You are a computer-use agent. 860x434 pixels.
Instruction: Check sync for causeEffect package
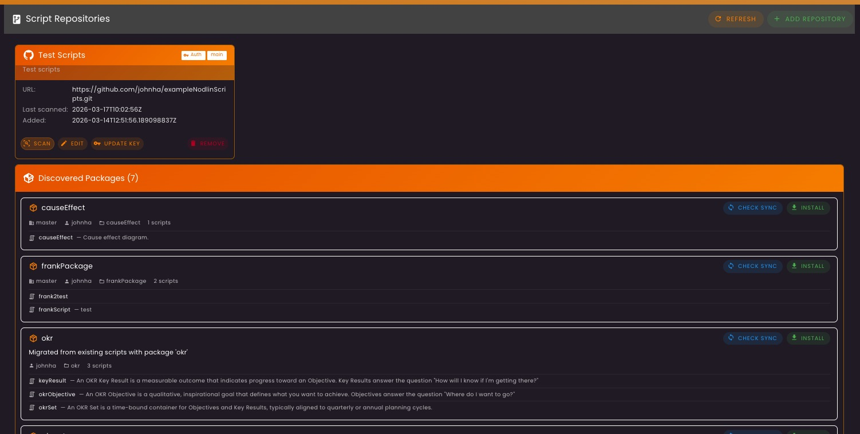[x=752, y=208]
